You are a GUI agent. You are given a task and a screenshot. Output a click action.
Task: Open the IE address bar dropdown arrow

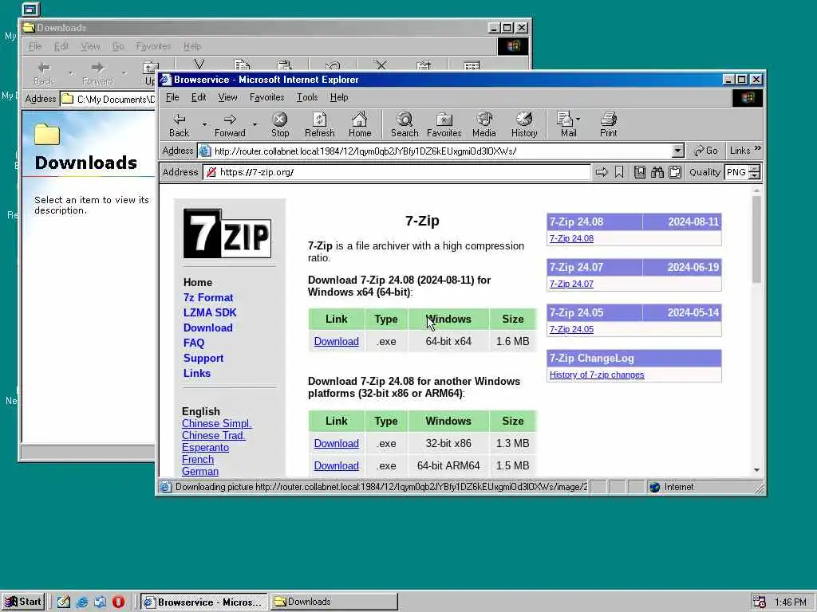677,151
